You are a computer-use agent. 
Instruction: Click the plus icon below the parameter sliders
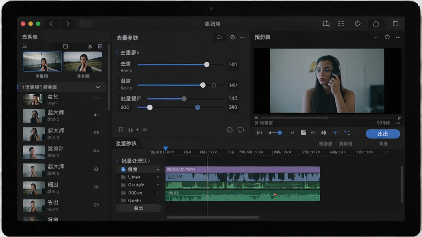tap(137, 130)
